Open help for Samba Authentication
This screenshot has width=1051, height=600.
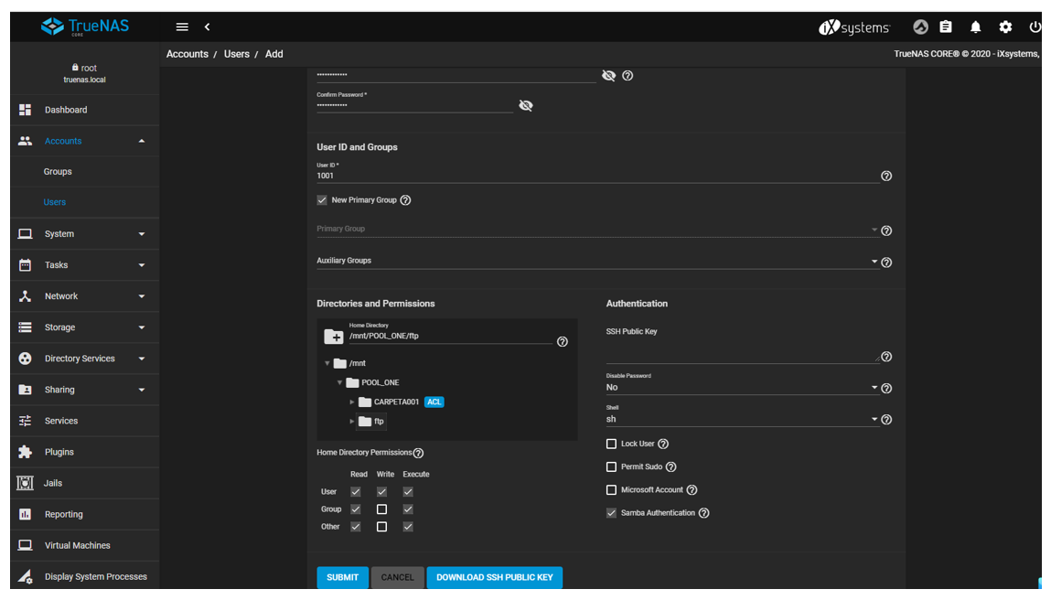(x=703, y=513)
